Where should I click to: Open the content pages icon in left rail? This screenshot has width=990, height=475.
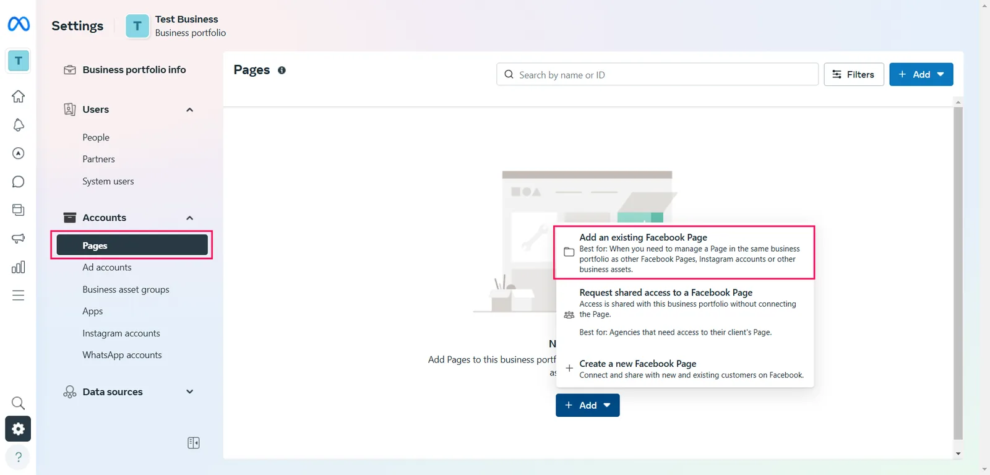(19, 210)
